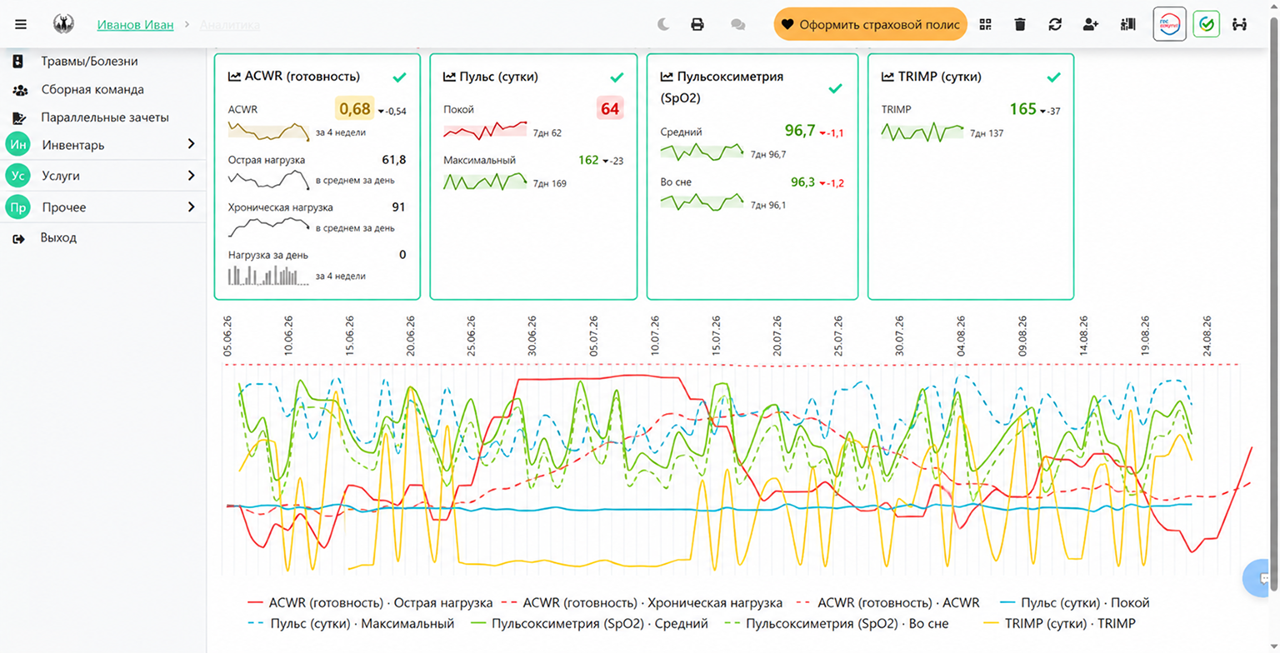Click the barcode scanner icon
Image resolution: width=1280 pixels, height=653 pixels.
pos(1128,24)
